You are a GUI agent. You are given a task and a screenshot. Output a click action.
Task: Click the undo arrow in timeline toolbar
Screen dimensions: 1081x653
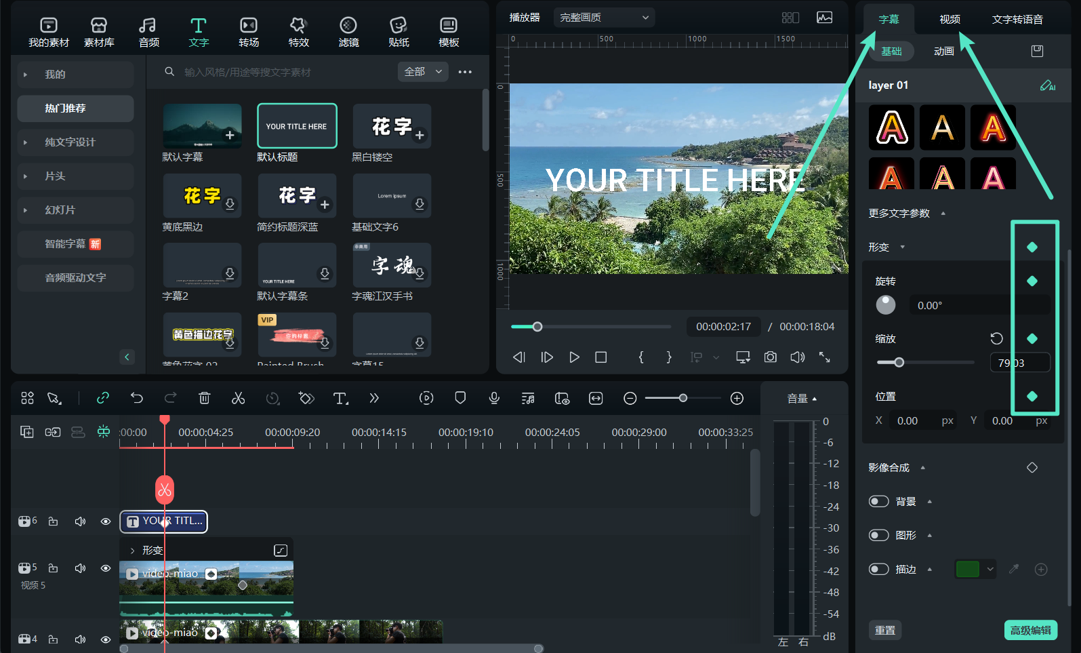(x=137, y=399)
